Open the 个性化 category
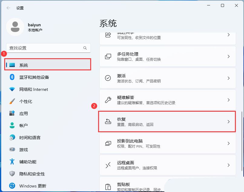244x192 pixels. [48, 101]
